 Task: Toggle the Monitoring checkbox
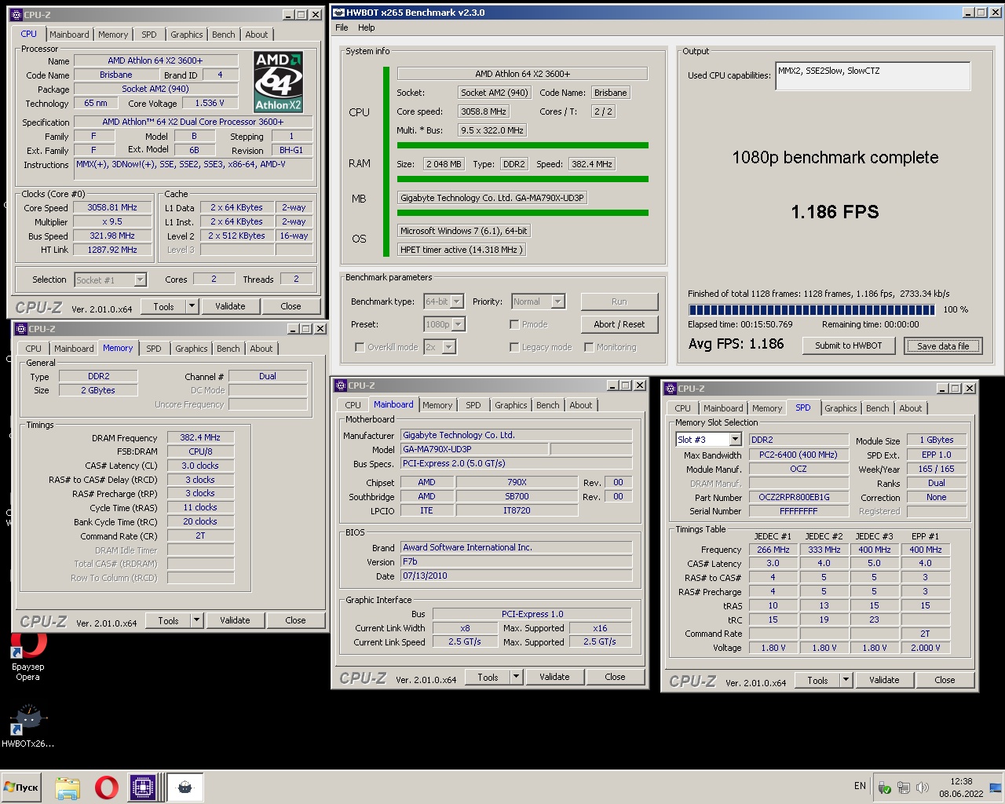(x=589, y=347)
